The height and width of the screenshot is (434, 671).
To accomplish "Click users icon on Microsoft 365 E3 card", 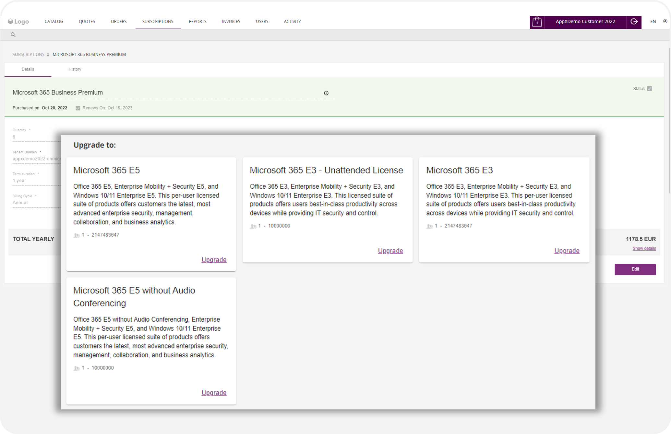I will point(430,226).
